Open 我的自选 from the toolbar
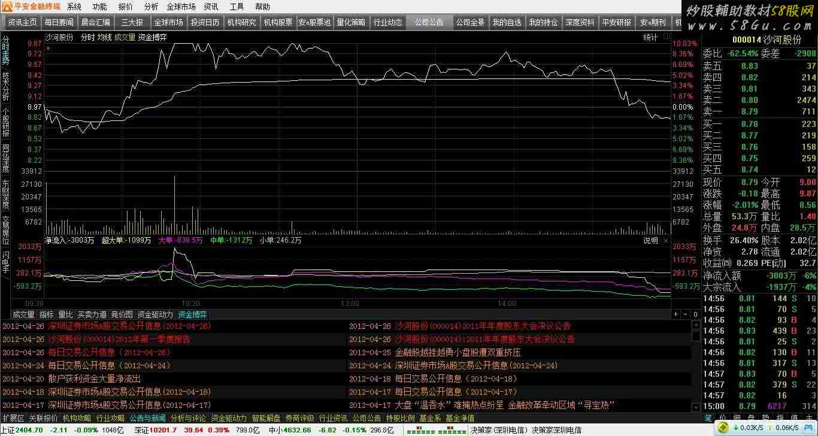818x436 pixels. [507, 22]
